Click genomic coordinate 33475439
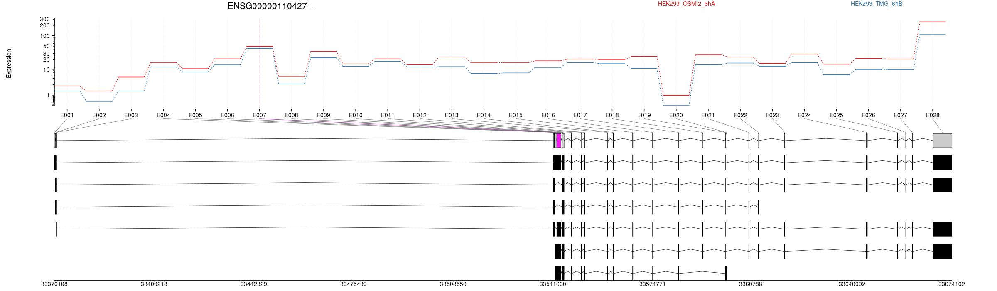Screen dimensions: 997x291 (x=354, y=284)
